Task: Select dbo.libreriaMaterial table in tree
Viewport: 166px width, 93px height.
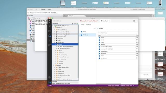Action: pyautogui.click(x=65, y=49)
